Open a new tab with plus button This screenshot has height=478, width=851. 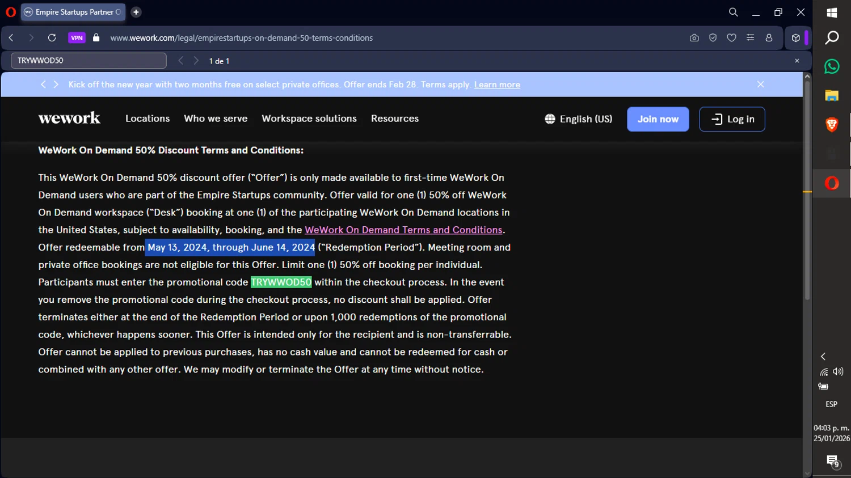tap(136, 12)
